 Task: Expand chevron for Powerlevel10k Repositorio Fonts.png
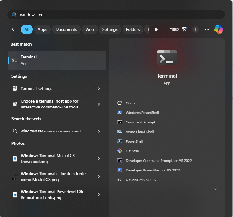coord(99,195)
